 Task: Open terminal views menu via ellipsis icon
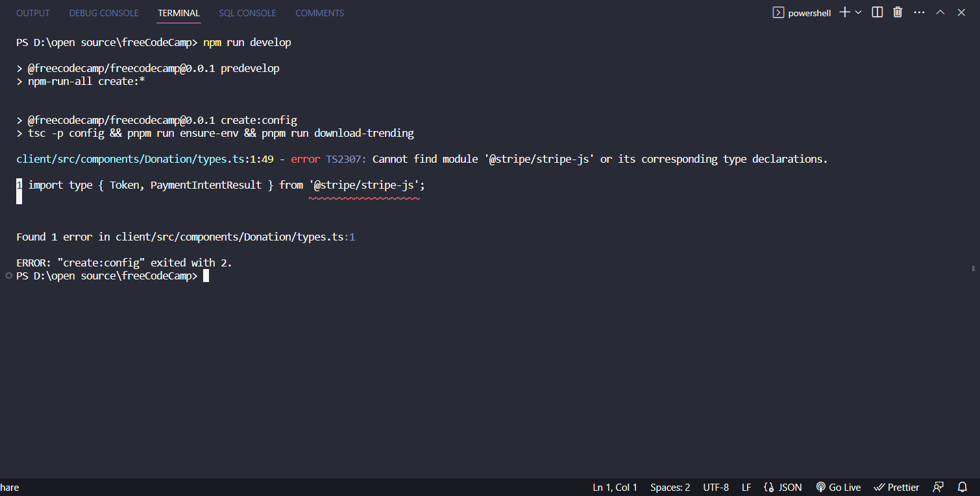pyautogui.click(x=918, y=12)
